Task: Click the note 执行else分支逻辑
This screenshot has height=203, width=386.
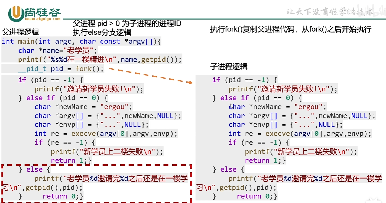Action: (102, 32)
